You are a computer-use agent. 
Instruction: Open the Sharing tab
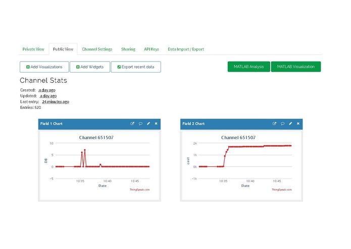128,49
